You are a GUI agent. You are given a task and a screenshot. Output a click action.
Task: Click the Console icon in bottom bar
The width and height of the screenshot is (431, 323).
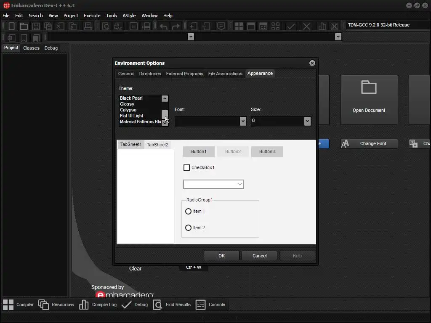(200, 304)
